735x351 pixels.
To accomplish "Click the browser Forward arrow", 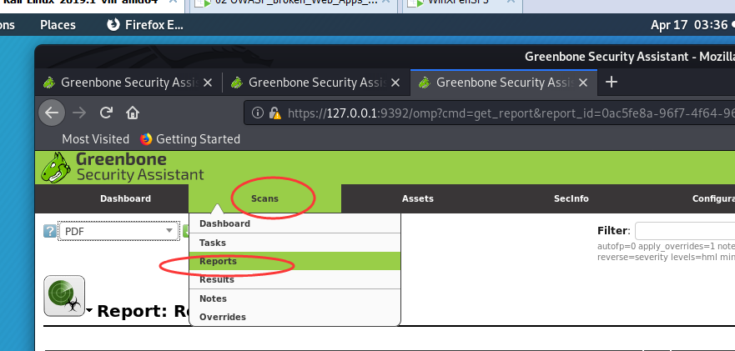I will coord(80,113).
